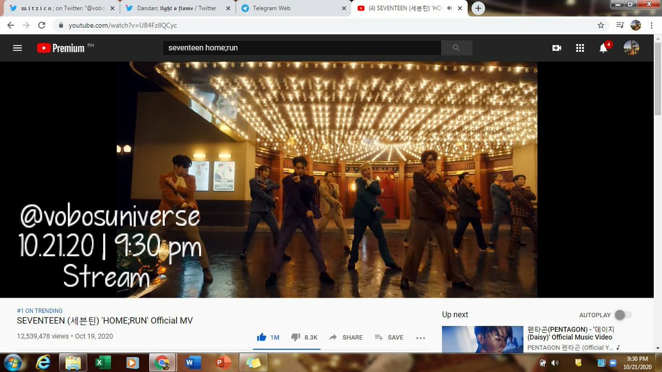Open the YouTube hamburger guide menu
This screenshot has height=372, width=662.
point(17,48)
